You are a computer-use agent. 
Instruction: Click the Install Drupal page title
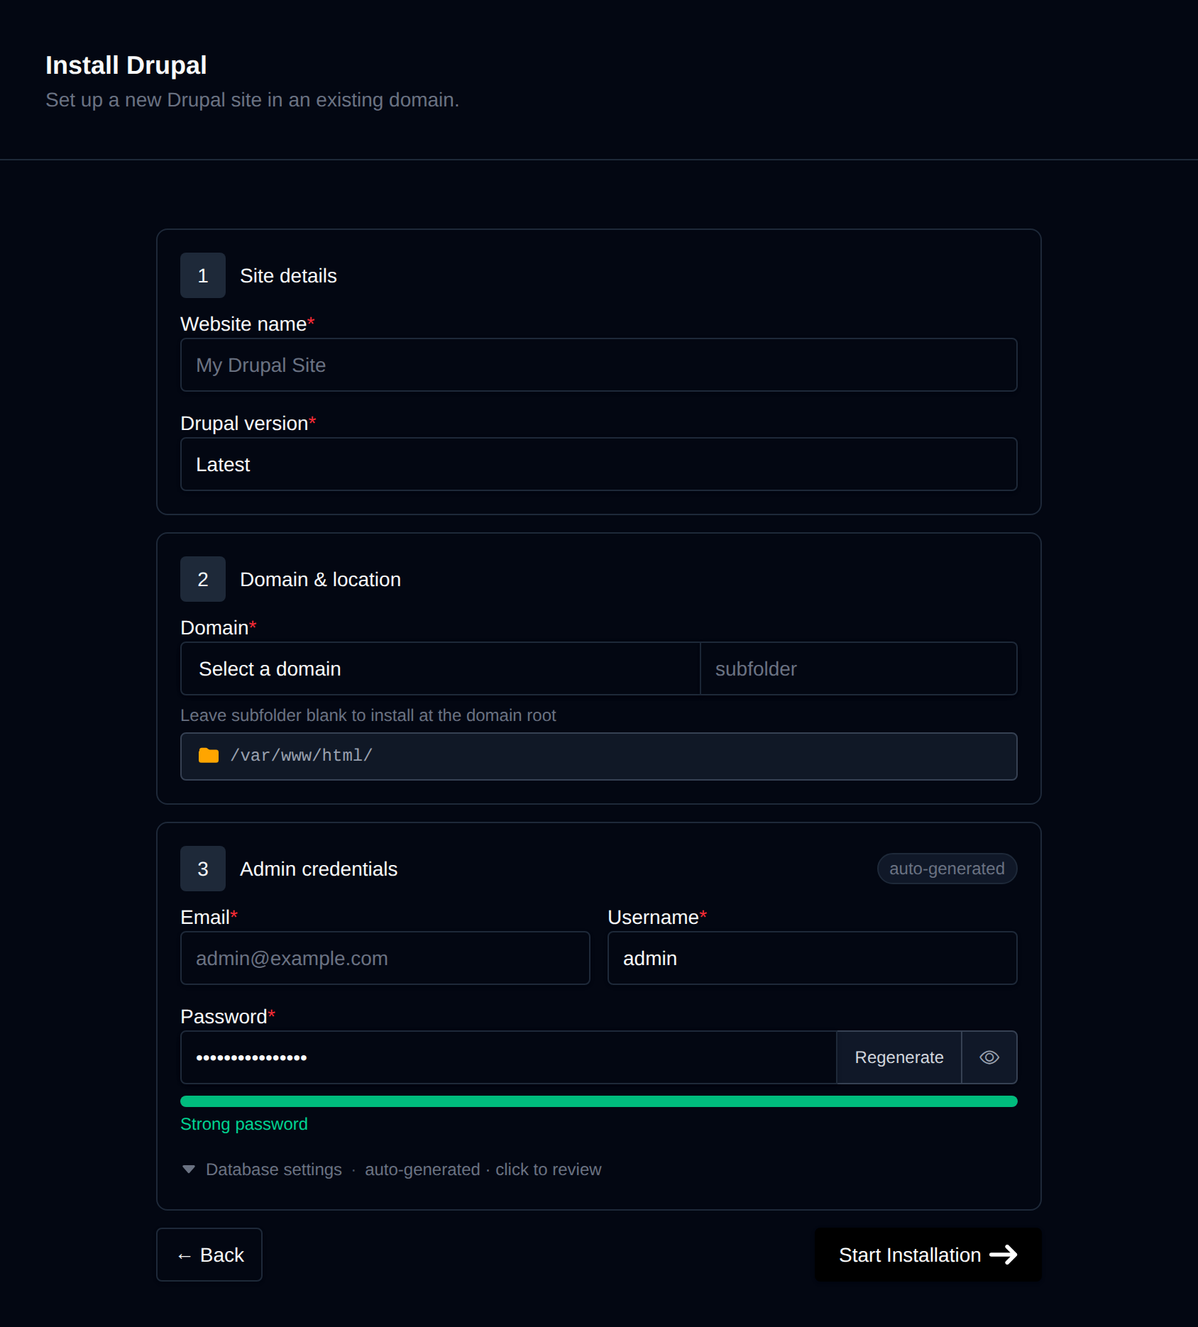point(126,65)
